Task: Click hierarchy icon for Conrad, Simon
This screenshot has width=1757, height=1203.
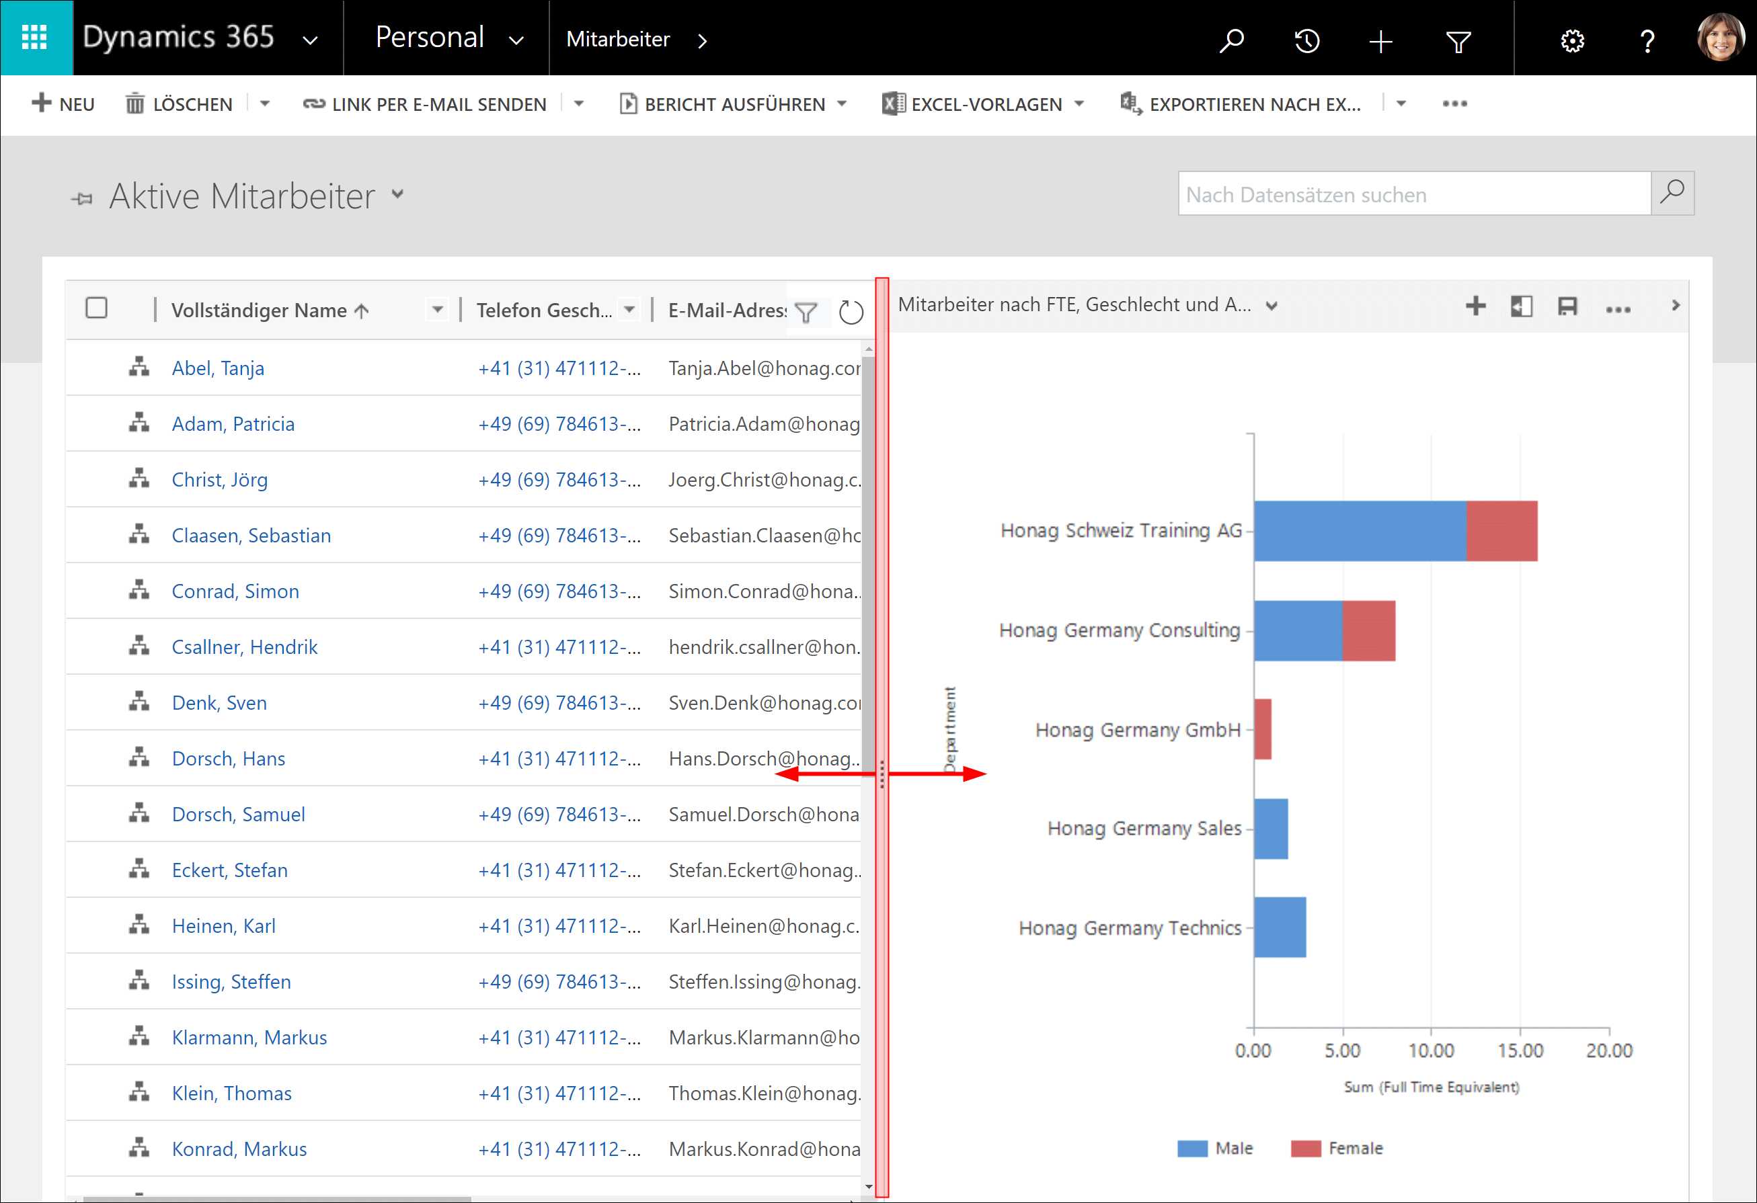Action: pos(139,589)
